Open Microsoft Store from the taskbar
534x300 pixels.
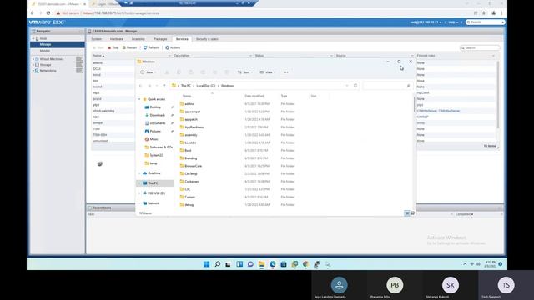click(284, 264)
